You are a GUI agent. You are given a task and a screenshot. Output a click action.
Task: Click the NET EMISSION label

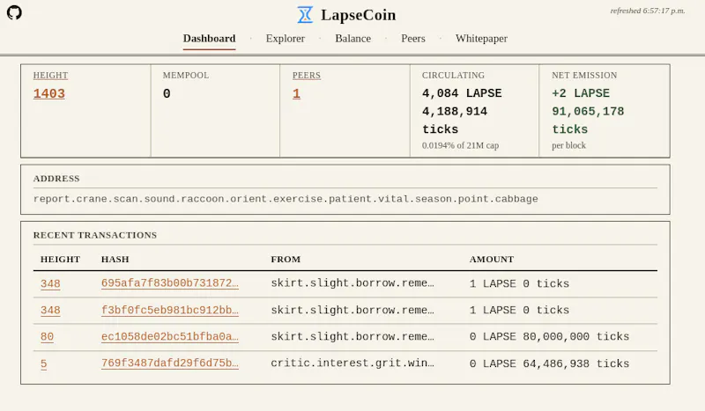click(x=584, y=76)
